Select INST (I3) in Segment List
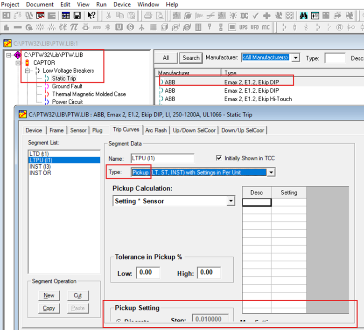 [x=40, y=166]
